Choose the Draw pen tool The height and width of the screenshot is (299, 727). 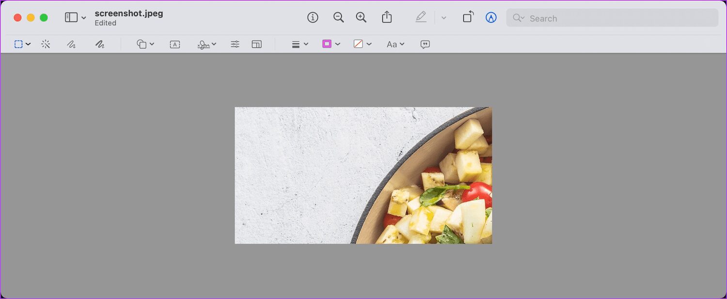point(100,44)
